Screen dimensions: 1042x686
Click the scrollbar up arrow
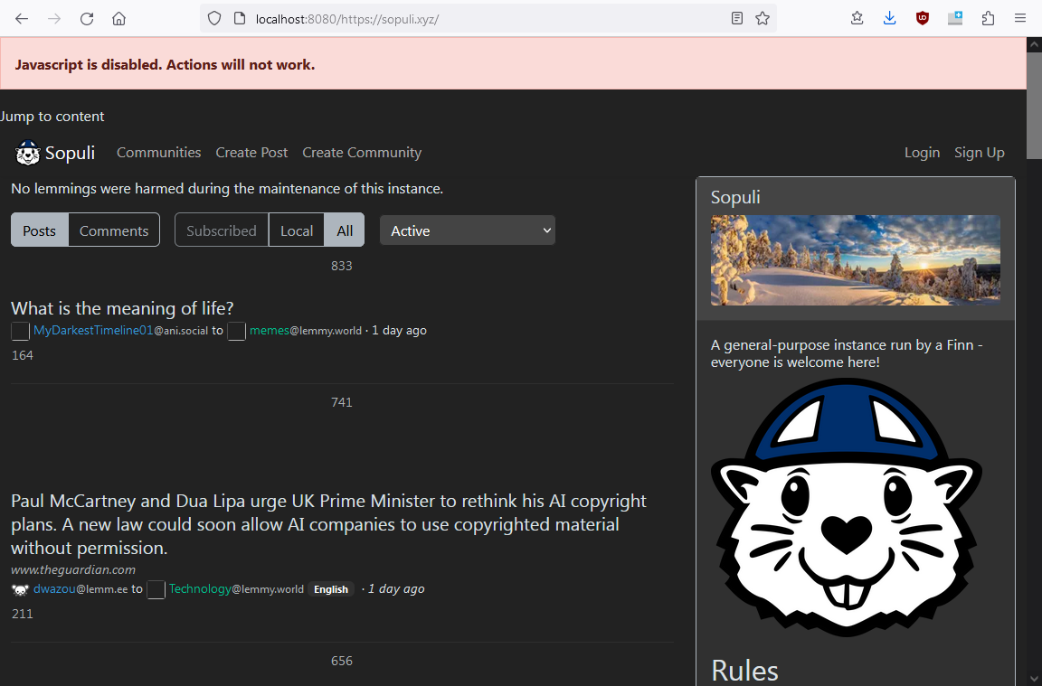[1034, 44]
